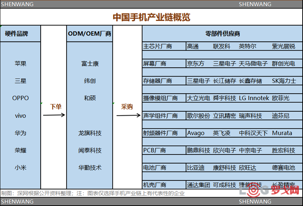Click the 采购 label
The height and width of the screenshot is (206, 303).
tap(127, 107)
